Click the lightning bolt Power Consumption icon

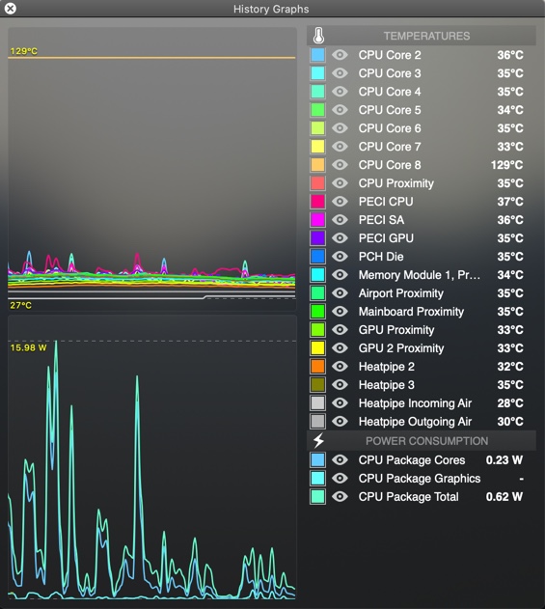point(318,441)
